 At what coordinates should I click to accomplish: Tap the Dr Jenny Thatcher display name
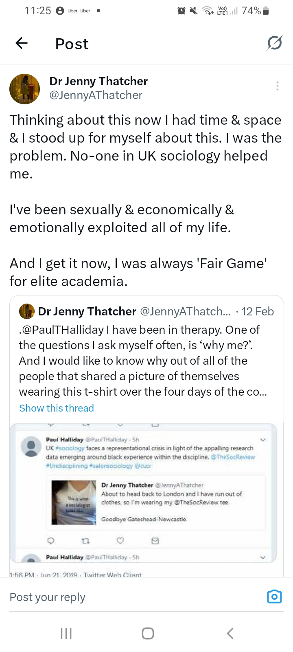pyautogui.click(x=98, y=81)
